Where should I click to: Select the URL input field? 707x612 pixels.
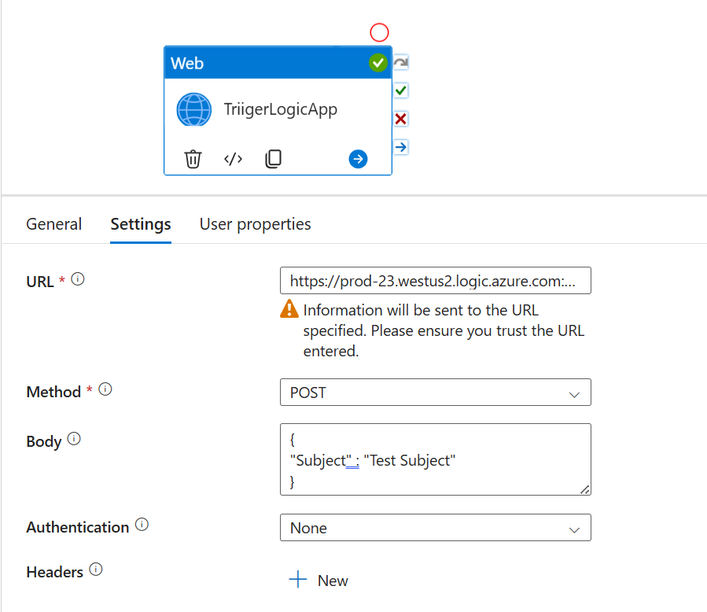point(436,280)
